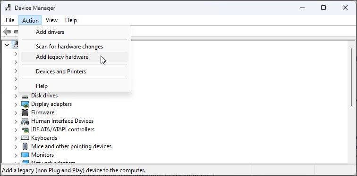Expand the Display adapters chevron
Screen dimensions: 357x176
point(16,104)
